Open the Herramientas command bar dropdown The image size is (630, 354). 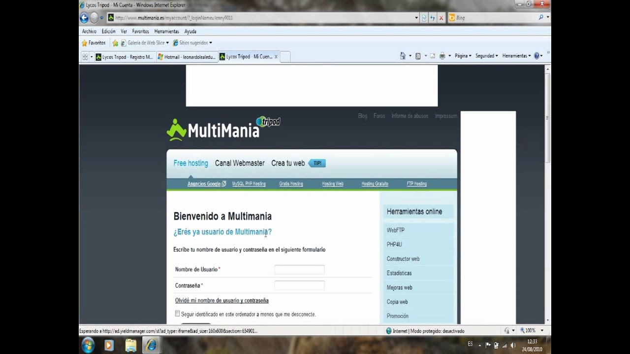pos(516,56)
